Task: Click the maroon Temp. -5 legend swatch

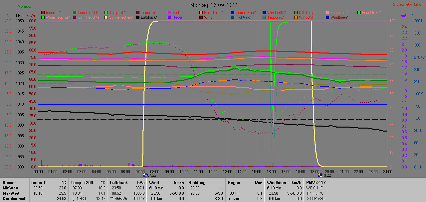Action: (138, 13)
